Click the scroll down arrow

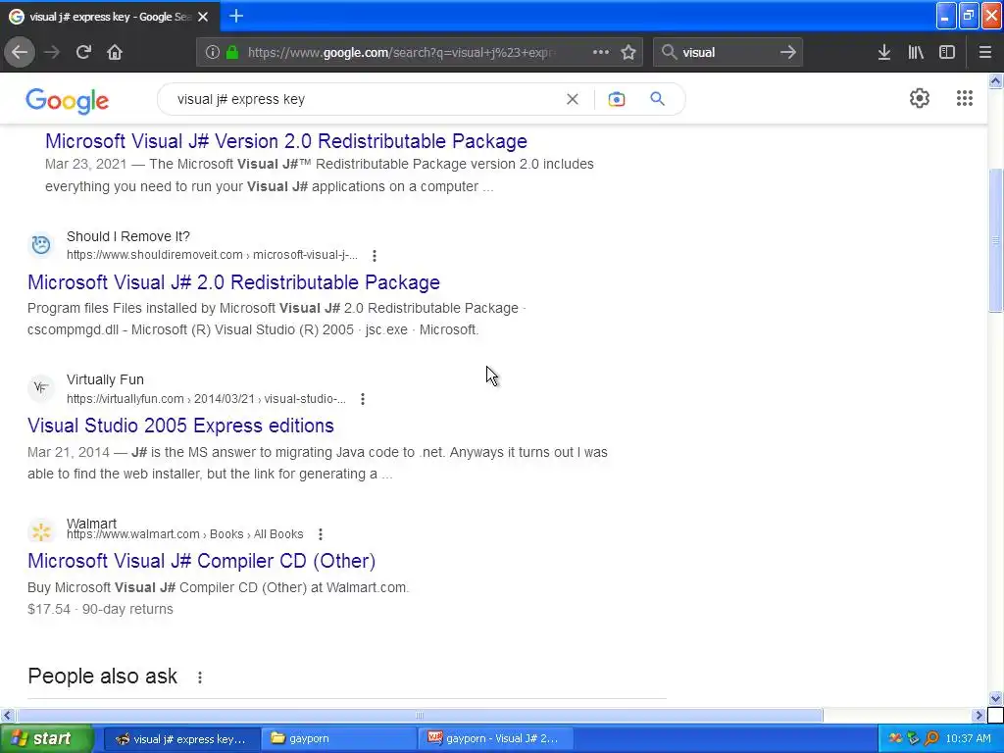(996, 698)
